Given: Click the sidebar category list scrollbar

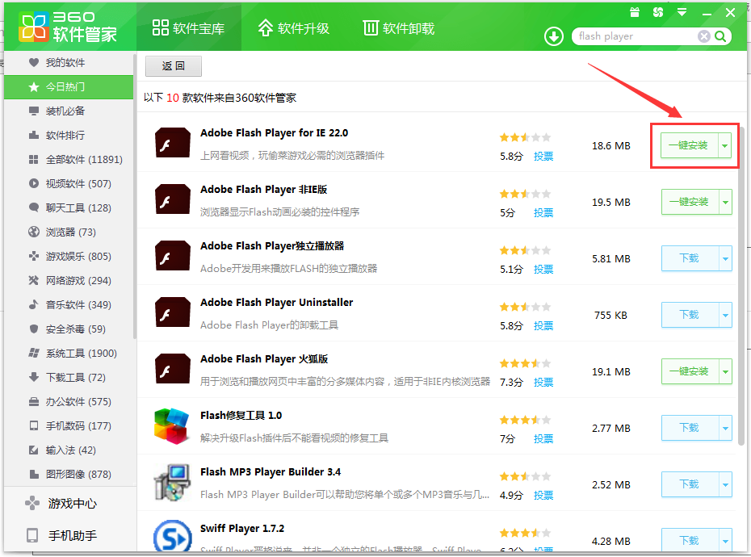Looking at the screenshot, I should (x=135, y=196).
